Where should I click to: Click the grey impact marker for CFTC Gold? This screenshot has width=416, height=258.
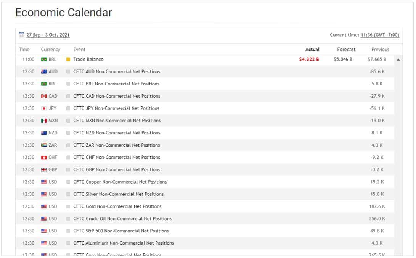click(68, 206)
